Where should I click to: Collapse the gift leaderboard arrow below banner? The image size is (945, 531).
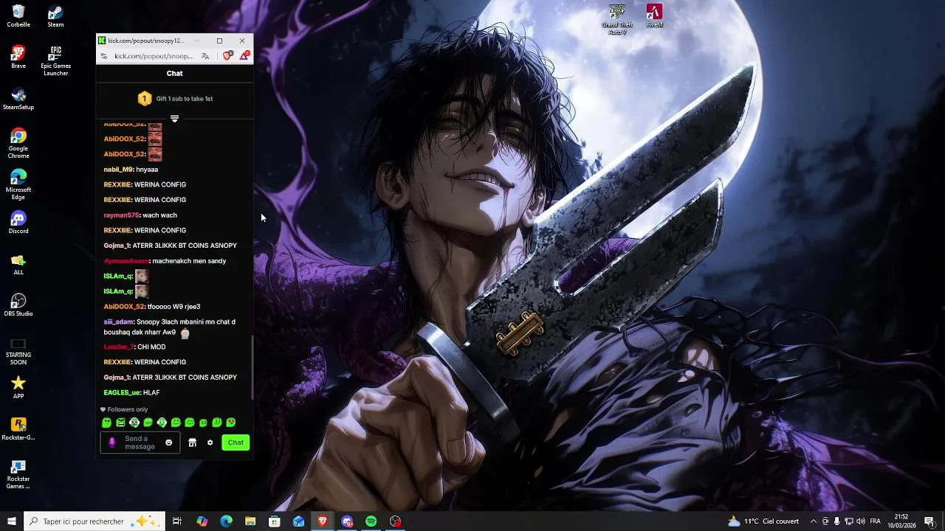[175, 119]
